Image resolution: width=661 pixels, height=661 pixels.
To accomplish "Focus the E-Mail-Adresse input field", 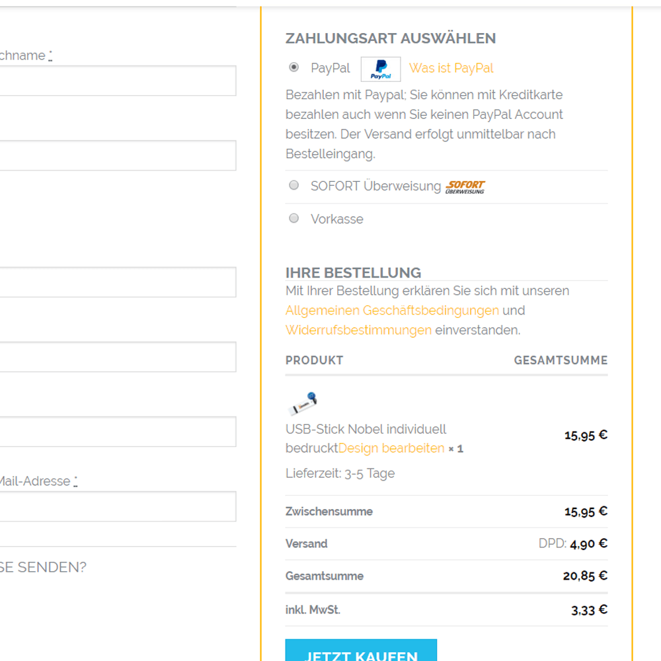I will 118,506.
